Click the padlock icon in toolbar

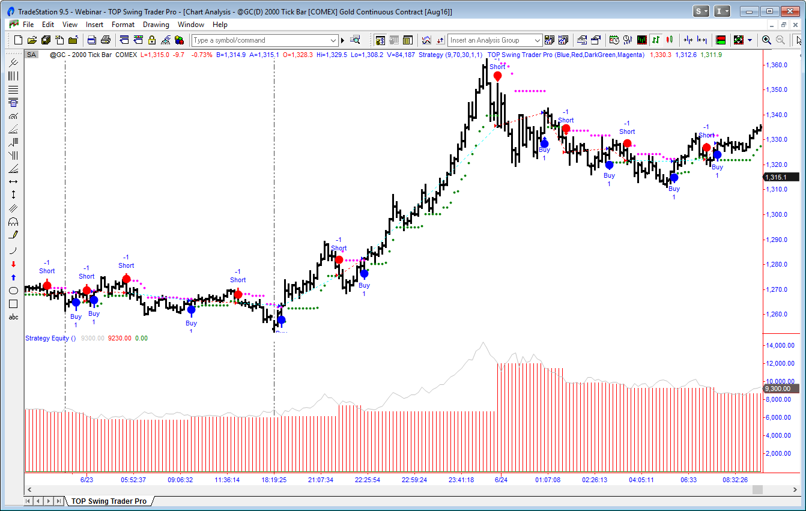tap(152, 40)
